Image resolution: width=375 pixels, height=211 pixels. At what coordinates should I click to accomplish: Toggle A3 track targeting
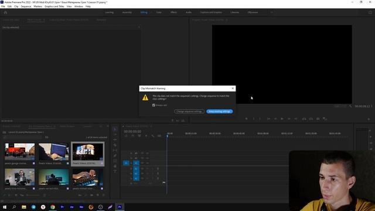(x=136, y=178)
